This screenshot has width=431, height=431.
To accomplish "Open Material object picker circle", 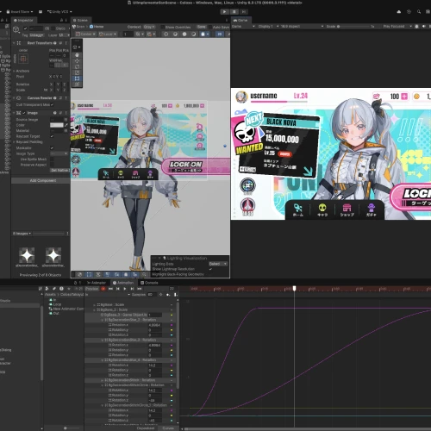I will pyautogui.click(x=66, y=130).
